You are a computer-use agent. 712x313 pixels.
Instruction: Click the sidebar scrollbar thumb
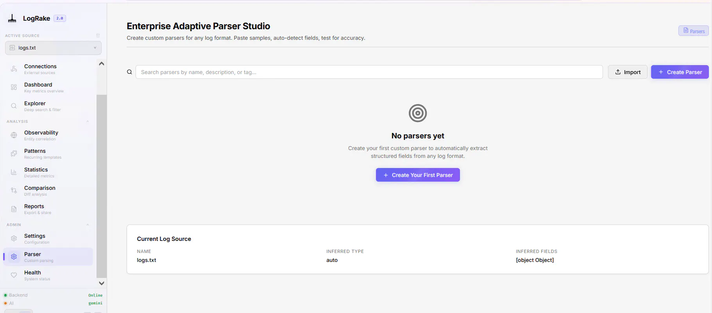(x=102, y=186)
